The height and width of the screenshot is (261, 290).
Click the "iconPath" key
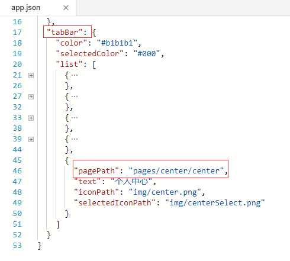pos(96,192)
